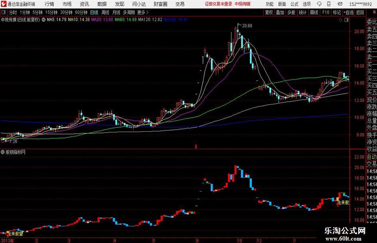This screenshot has height=243, width=377.
Task: Click the account number 152****9892
Action: tap(360, 4)
